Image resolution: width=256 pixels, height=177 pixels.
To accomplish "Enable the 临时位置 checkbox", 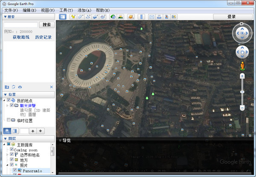I will point(9,120).
